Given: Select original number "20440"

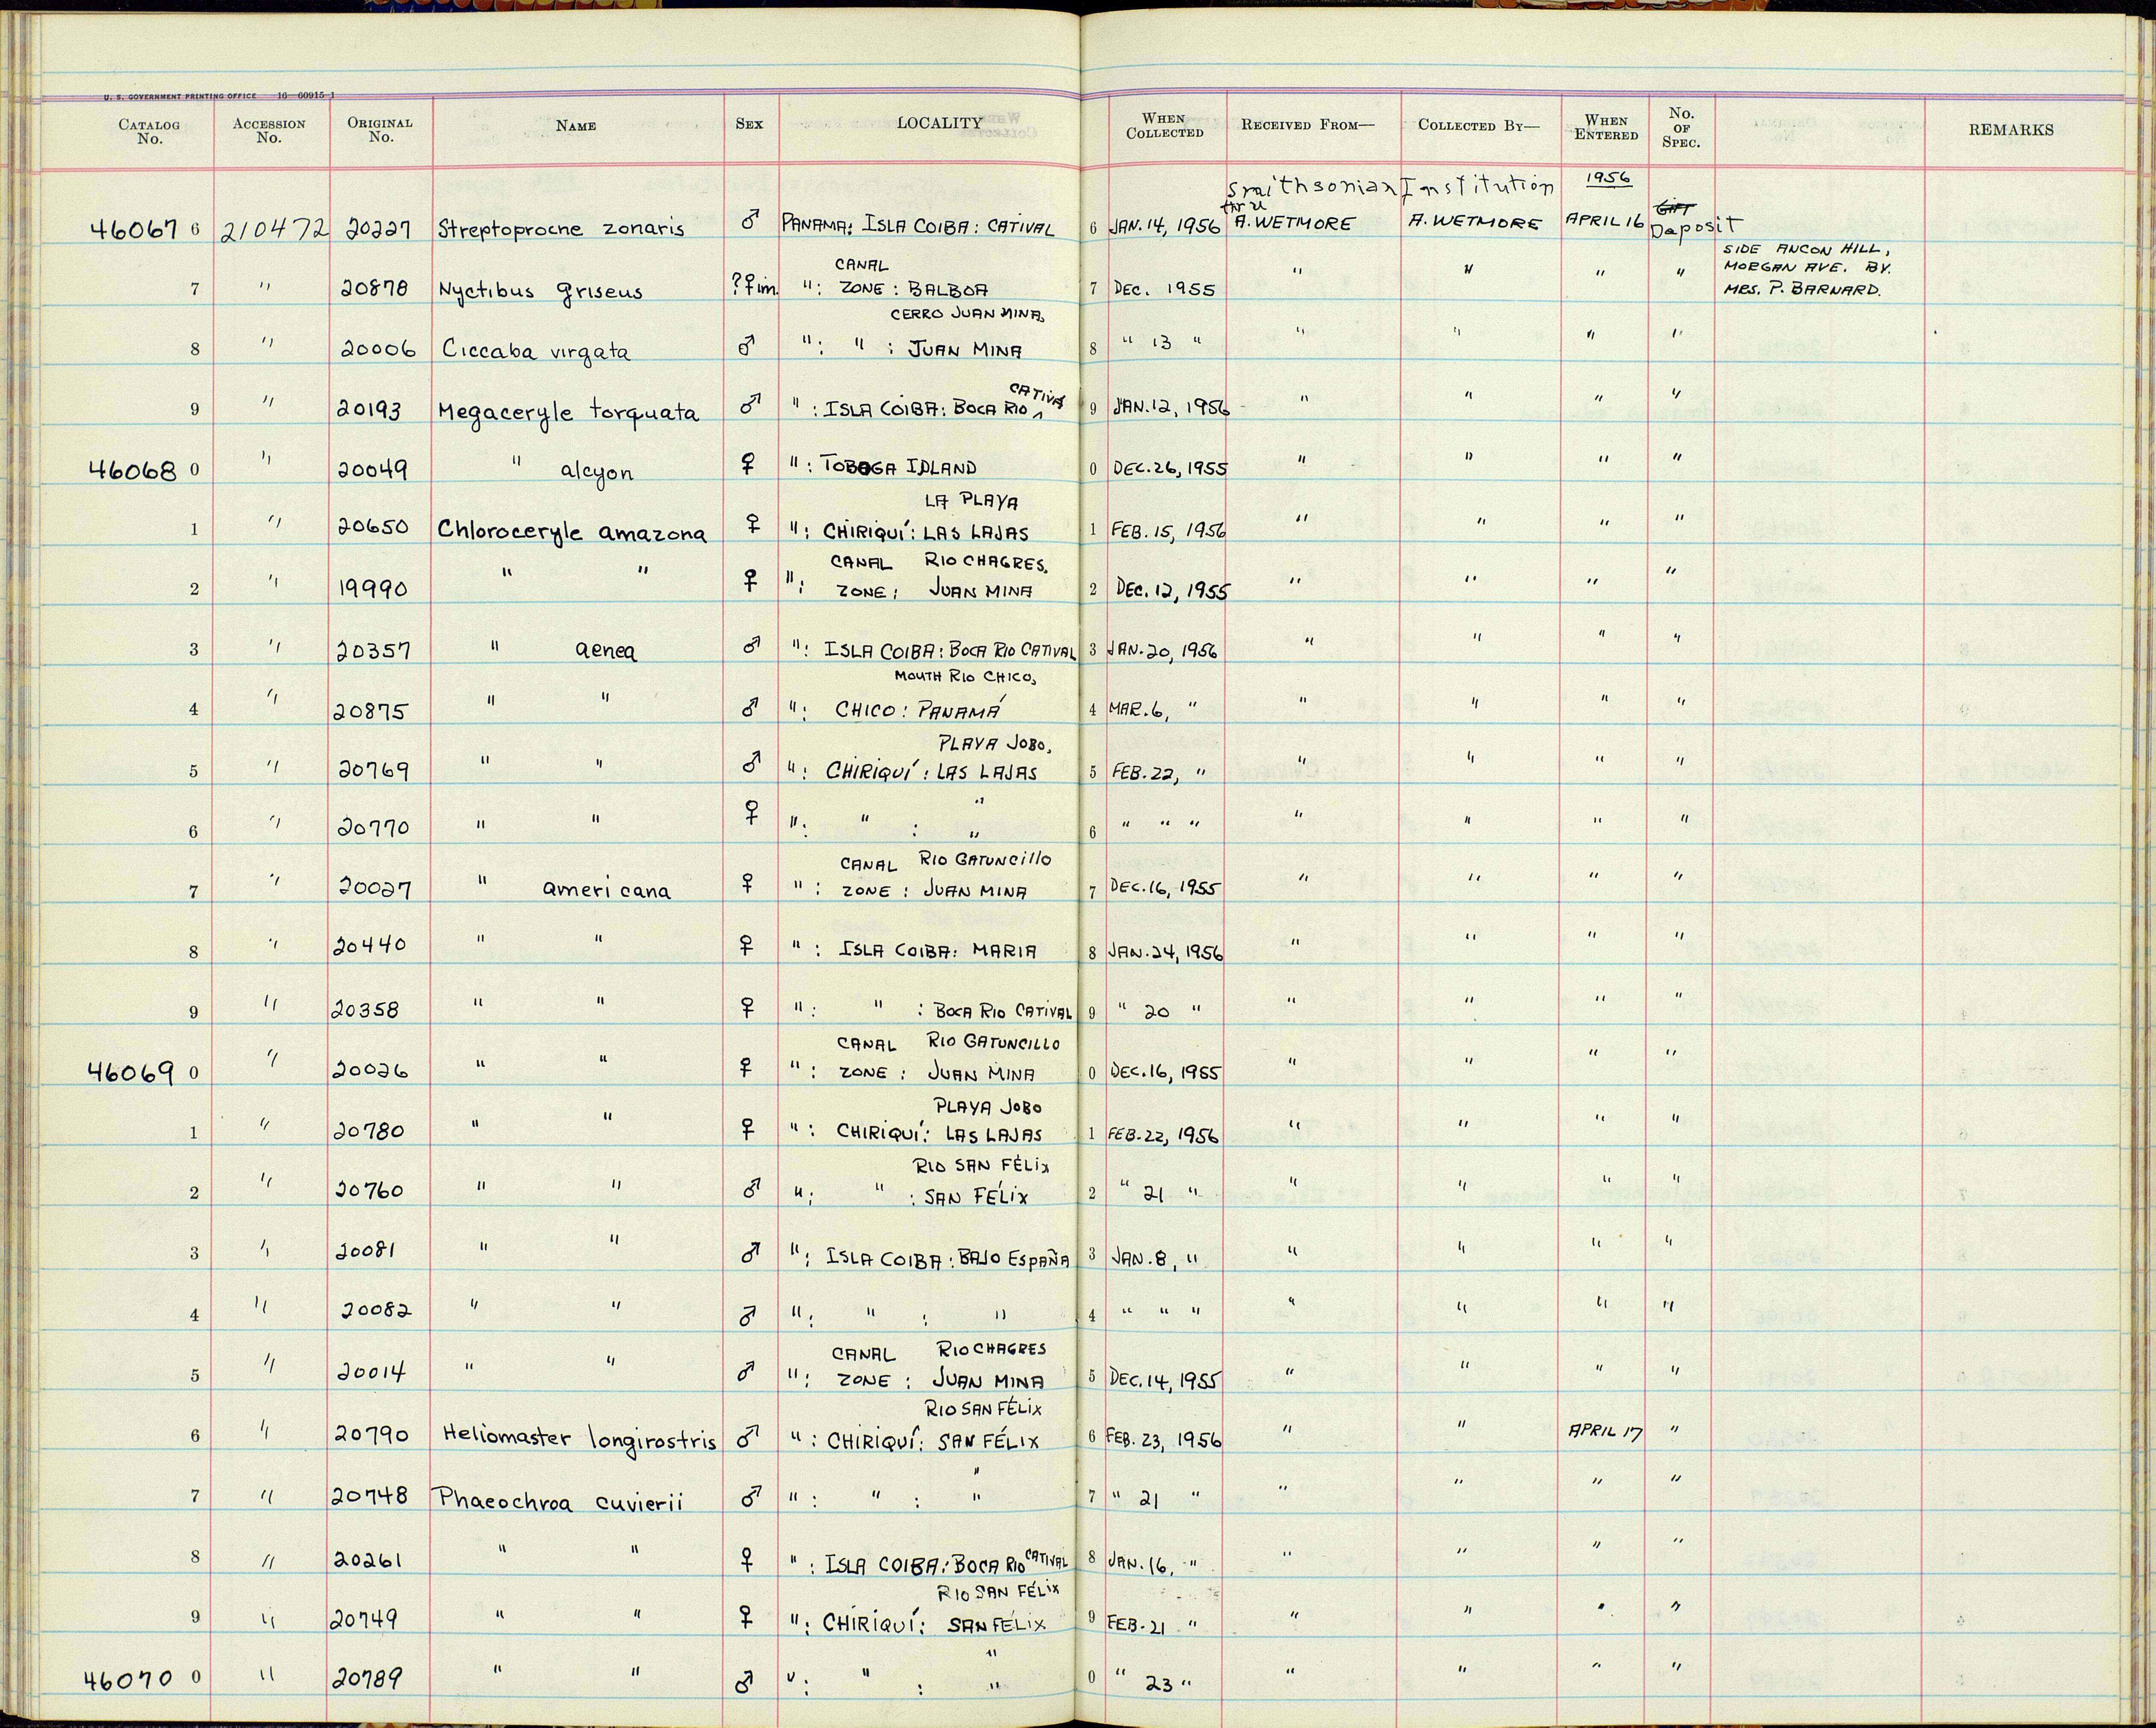Looking at the screenshot, I should tap(369, 944).
